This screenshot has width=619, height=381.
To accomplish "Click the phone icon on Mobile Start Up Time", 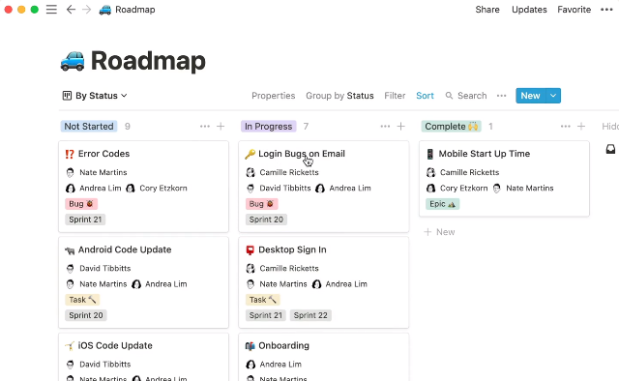I will pos(430,154).
